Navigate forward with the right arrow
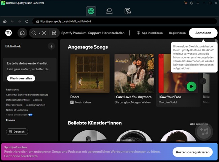This screenshot has height=162, width=219. [x=20, y=21]
